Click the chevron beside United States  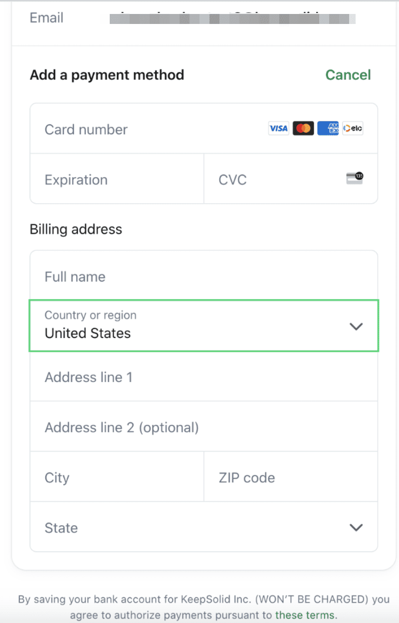356,326
